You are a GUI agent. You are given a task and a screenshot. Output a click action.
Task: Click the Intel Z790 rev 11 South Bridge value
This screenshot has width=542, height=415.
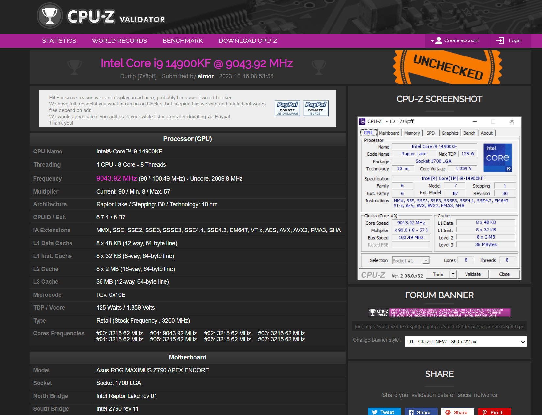click(x=117, y=409)
